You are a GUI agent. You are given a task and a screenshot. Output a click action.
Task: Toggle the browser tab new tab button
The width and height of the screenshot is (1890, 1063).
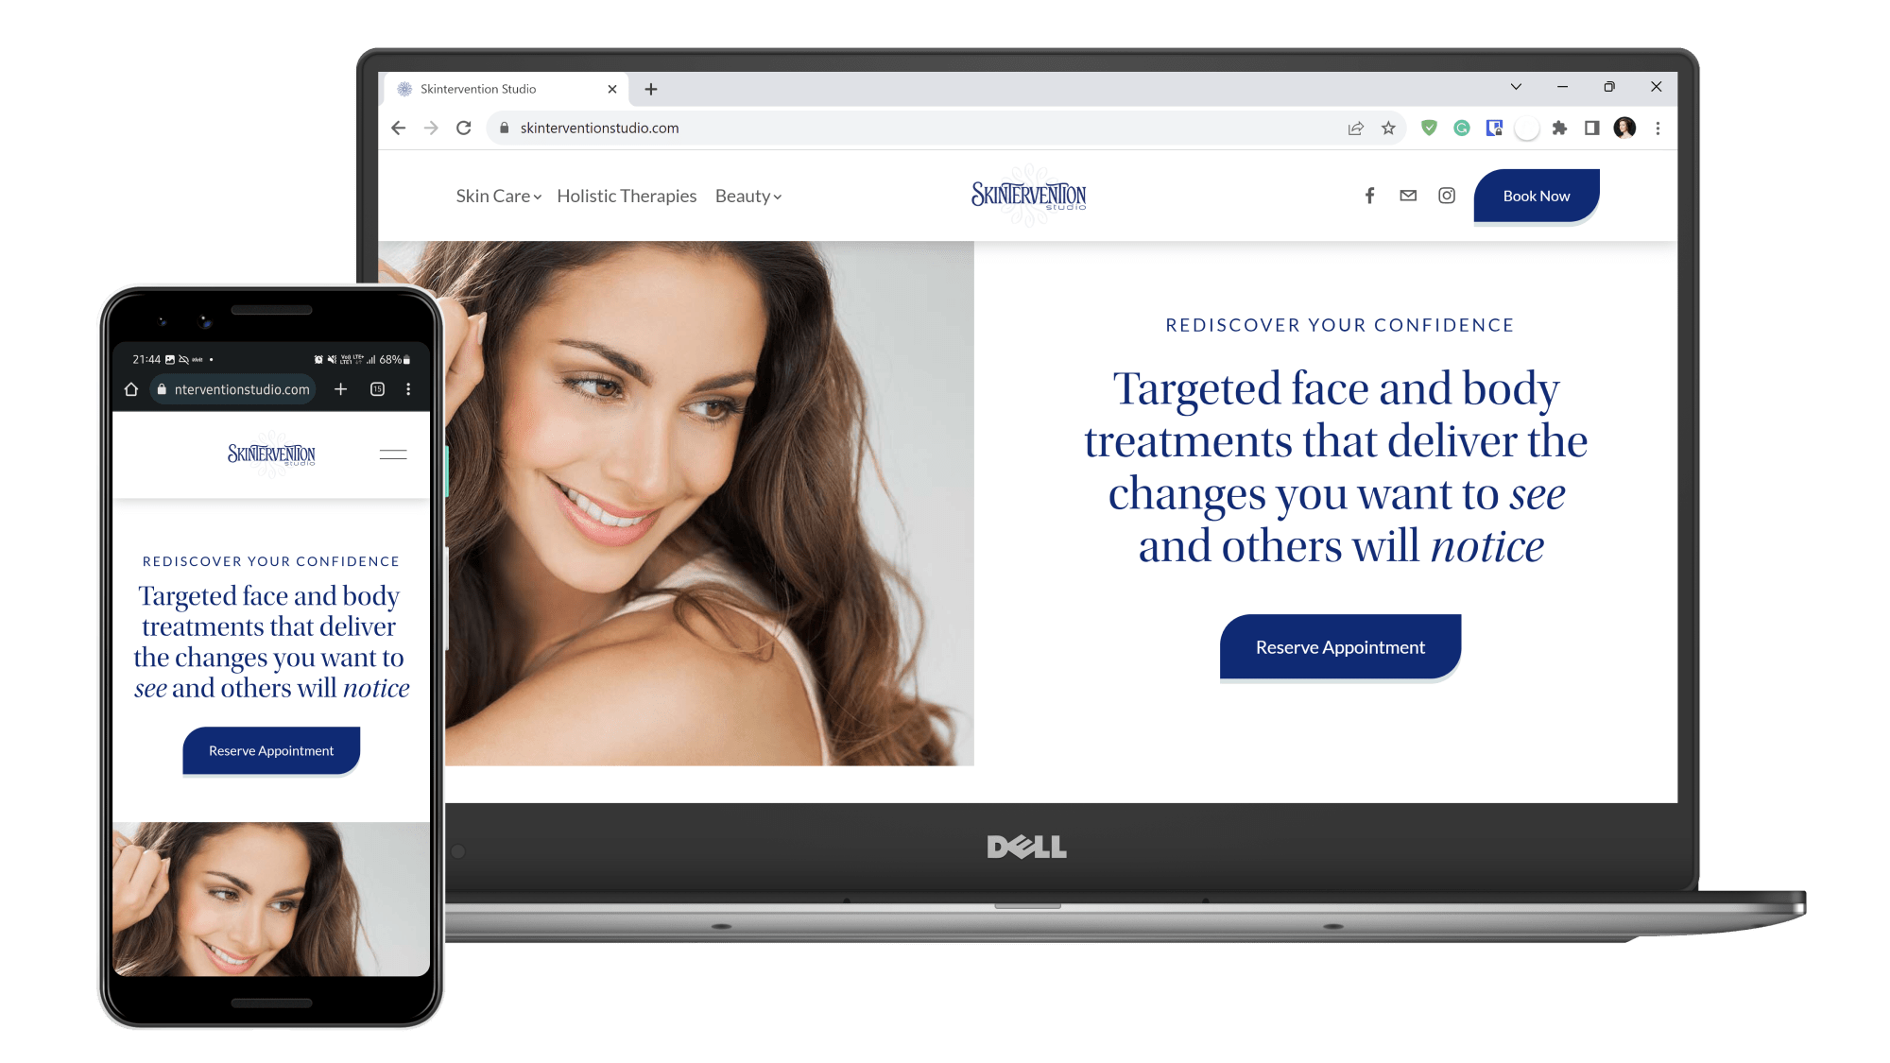coord(650,88)
